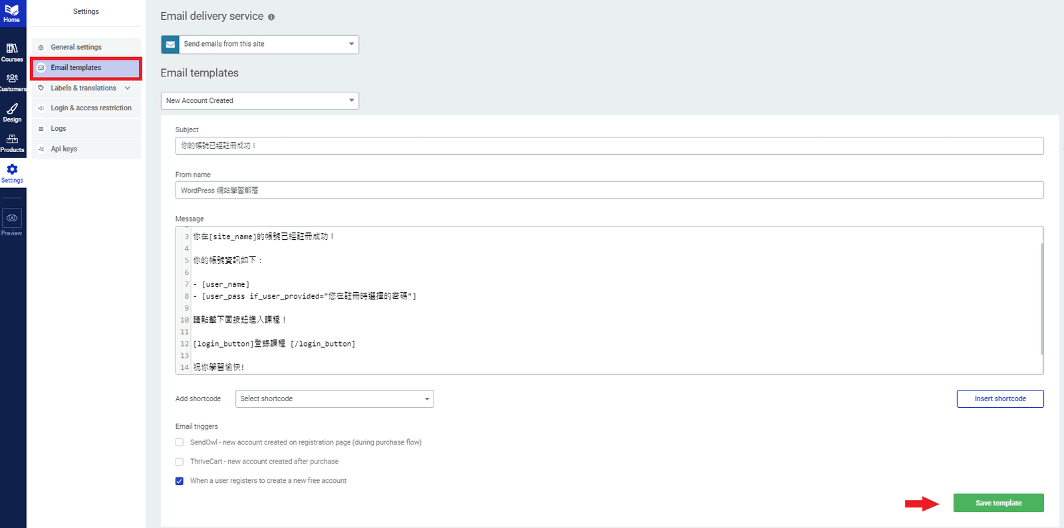This screenshot has height=528, width=1064.
Task: Click the Labels & translations tag icon
Action: coord(41,88)
